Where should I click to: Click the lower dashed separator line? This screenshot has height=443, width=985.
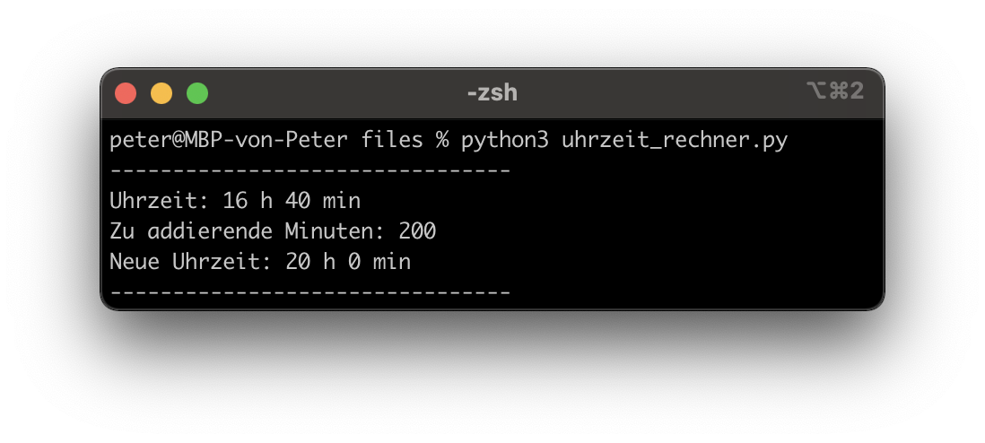(x=309, y=291)
